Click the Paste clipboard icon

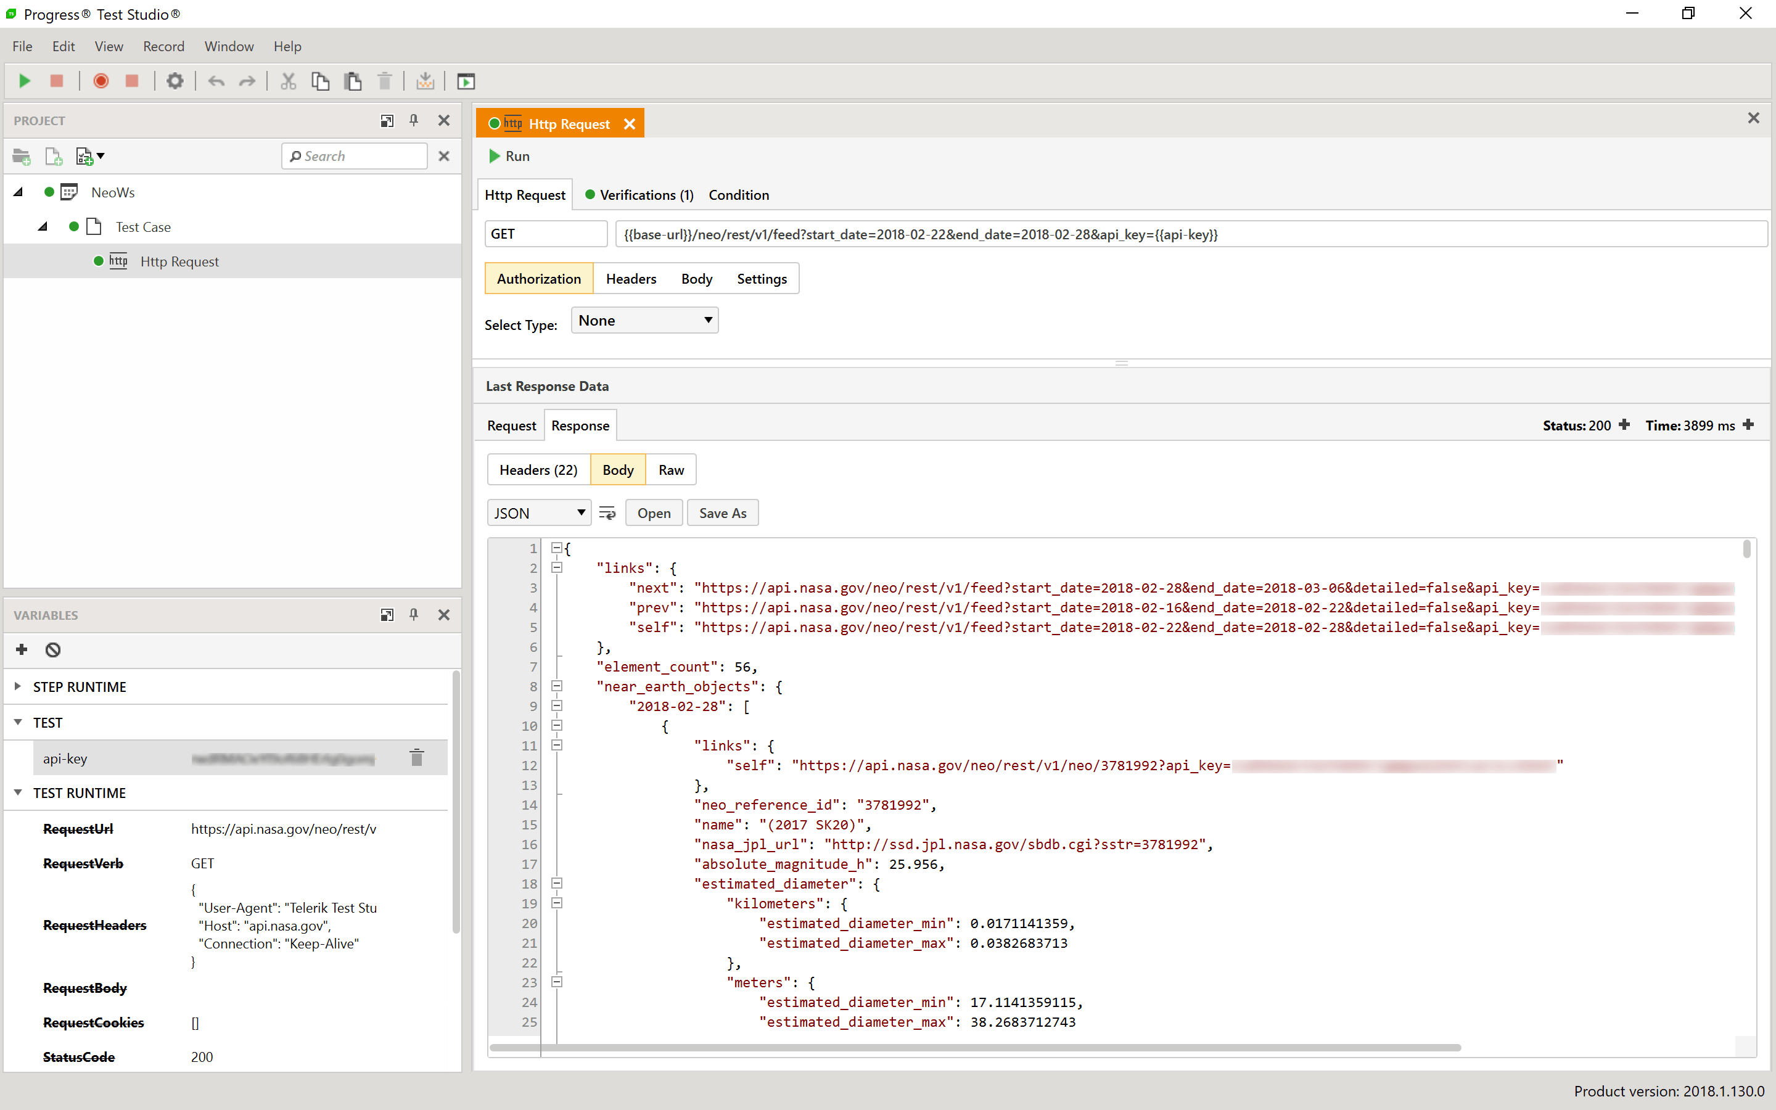(x=353, y=81)
